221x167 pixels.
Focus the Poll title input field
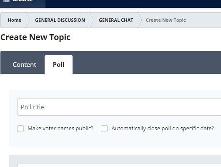coord(119,107)
